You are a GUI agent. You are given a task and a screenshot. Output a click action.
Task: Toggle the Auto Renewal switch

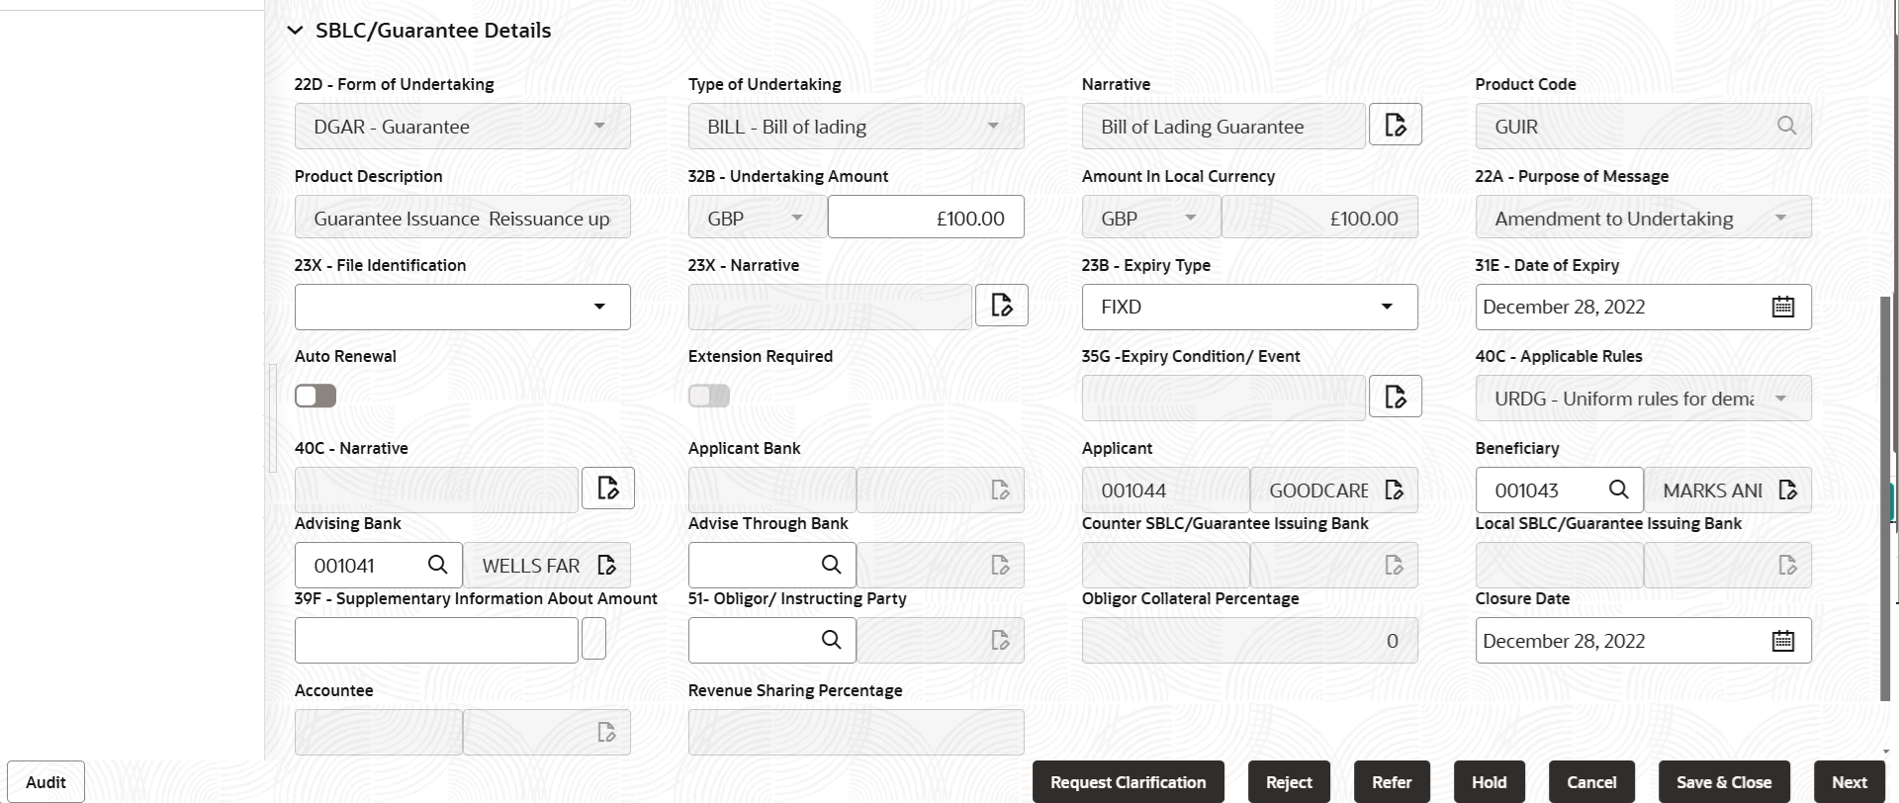(316, 396)
